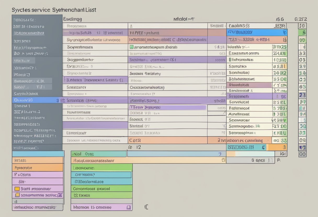The width and height of the screenshot is (318, 217).
Task: Click the small green icon before 'Bshcrotiss'
Action: 230,60
